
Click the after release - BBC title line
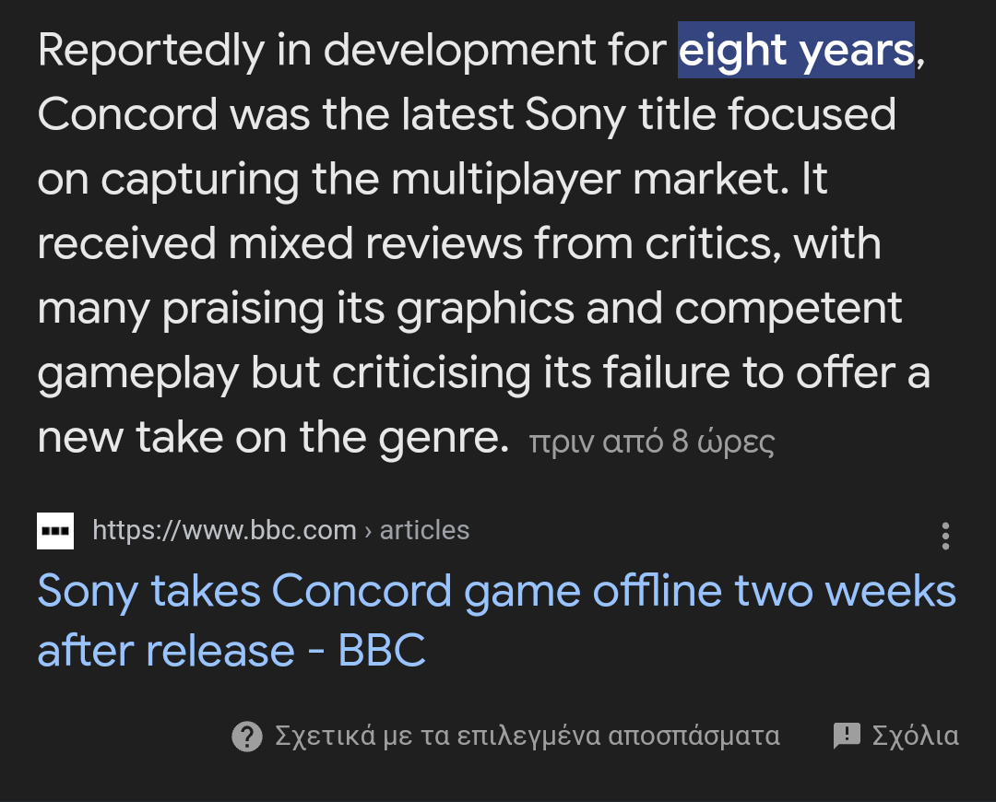tap(231, 650)
